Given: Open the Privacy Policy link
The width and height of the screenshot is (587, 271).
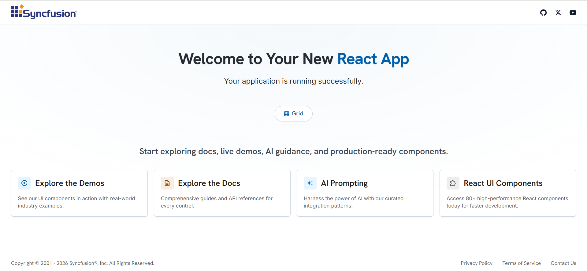Looking at the screenshot, I should 477,263.
